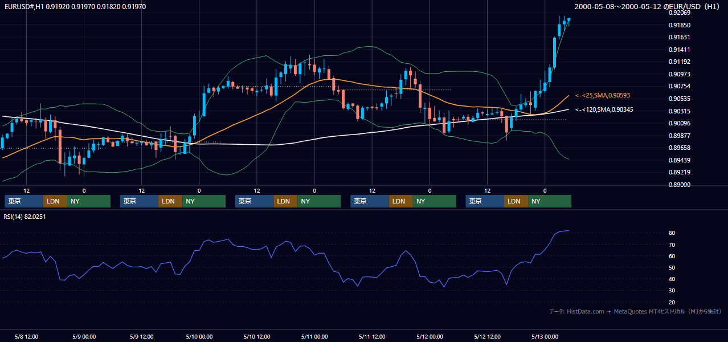Click price axis value 0.92069
Screen dimensions: 728x342
point(680,13)
